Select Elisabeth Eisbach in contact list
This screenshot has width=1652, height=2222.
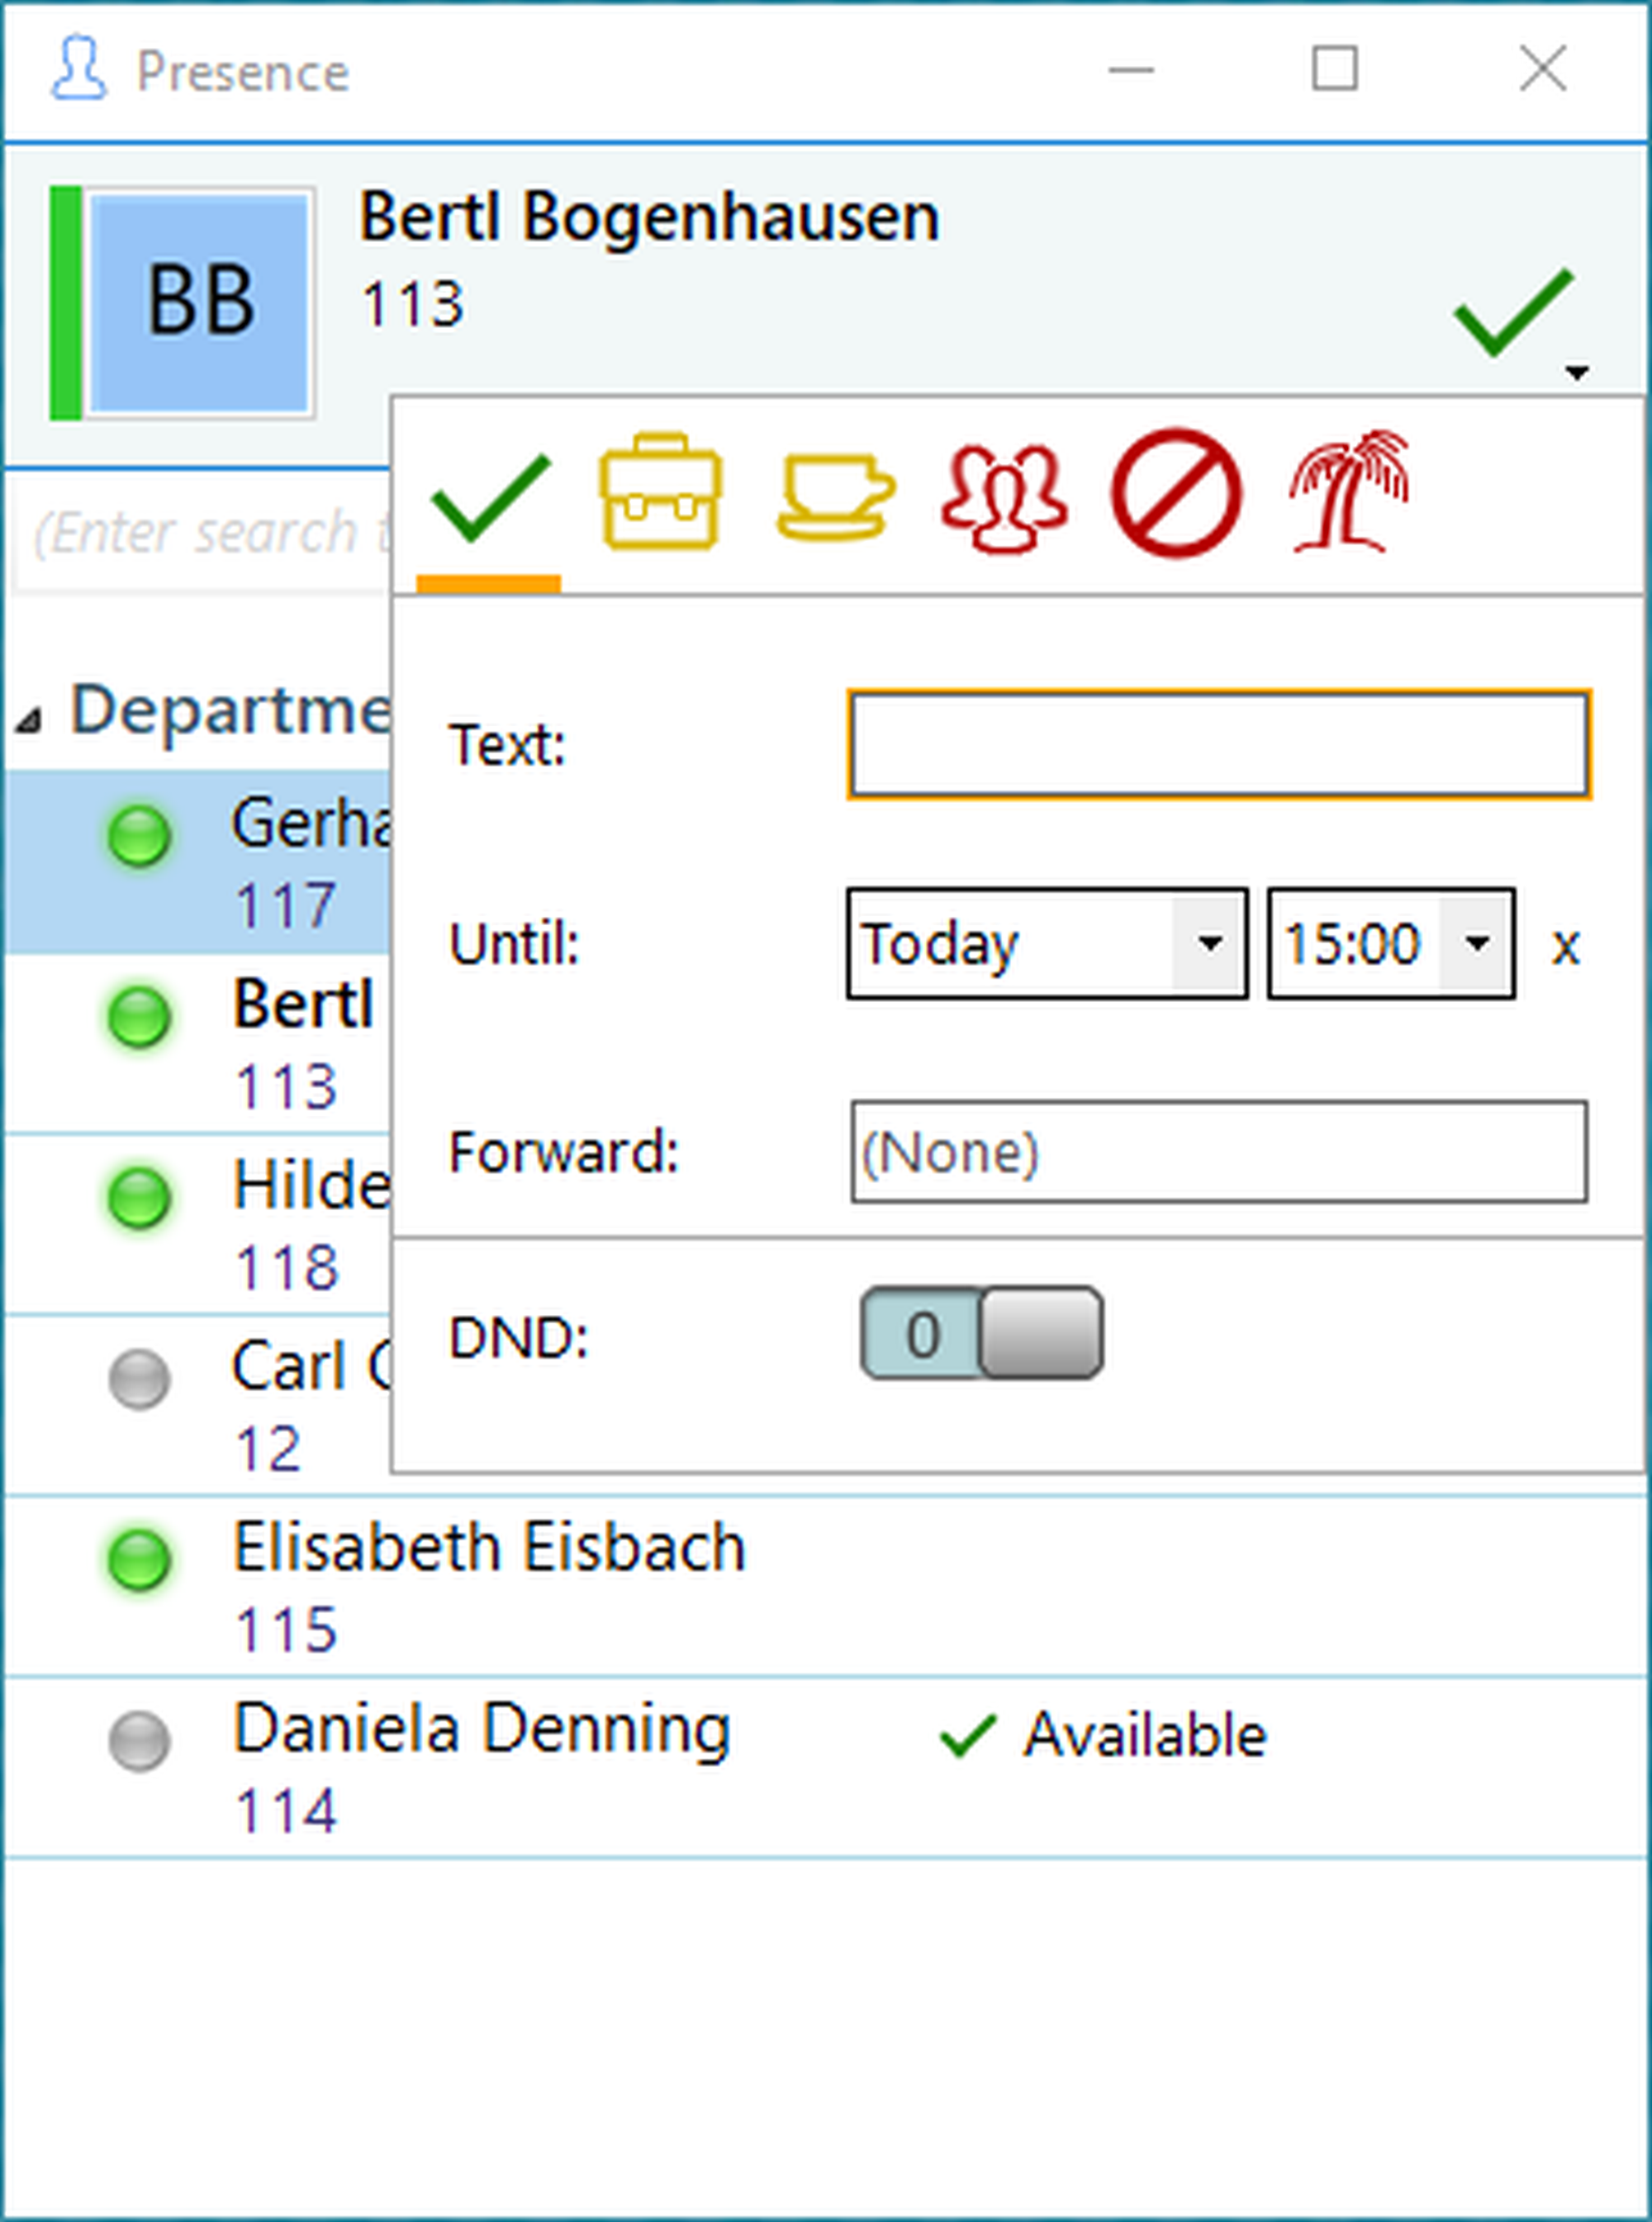coord(489,1548)
